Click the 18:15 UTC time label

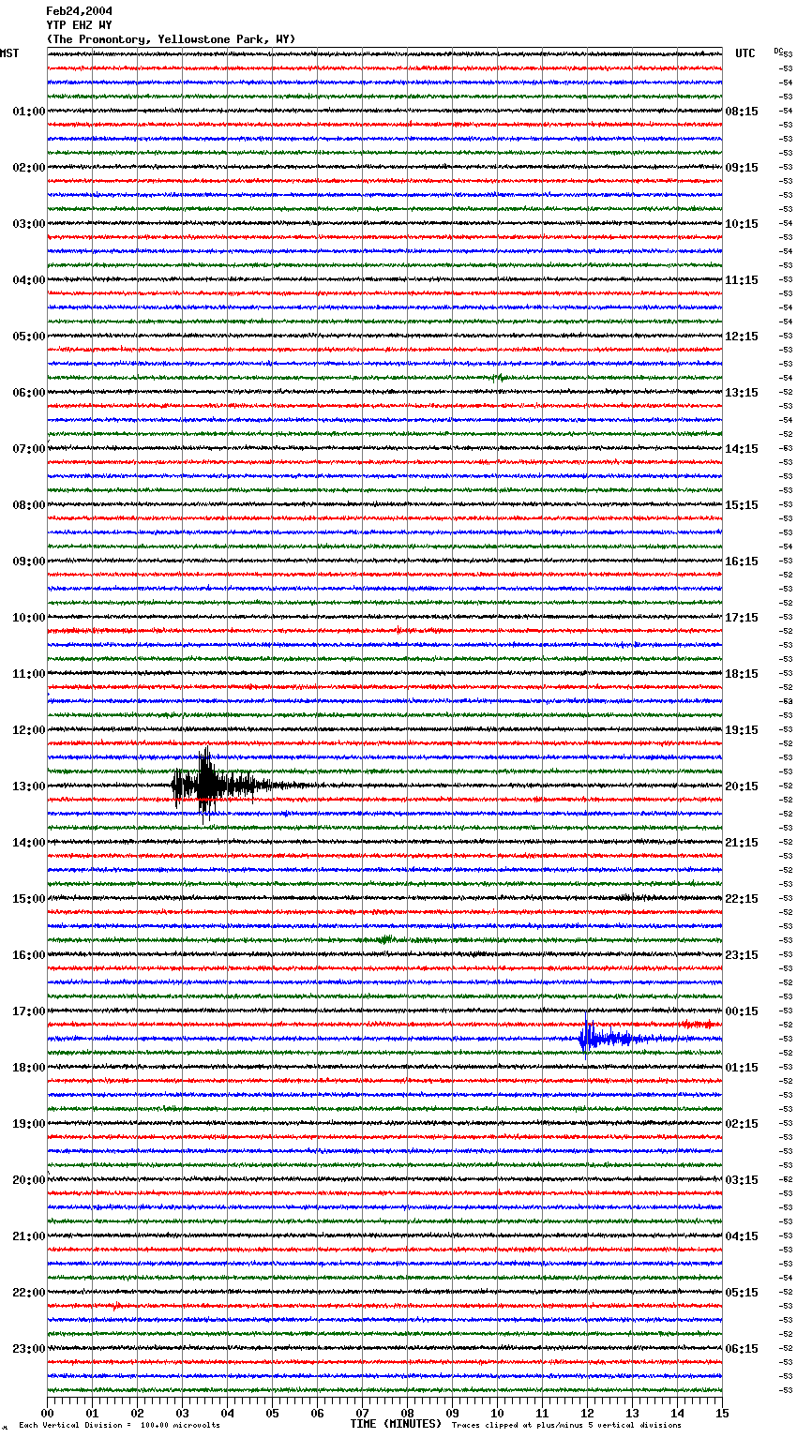coord(742,674)
